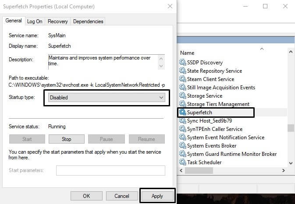Open the Recovery tab
The width and height of the screenshot is (295, 204).
pos(57,21)
